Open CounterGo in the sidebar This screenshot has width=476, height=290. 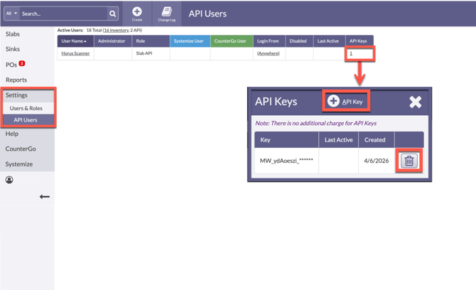point(21,149)
